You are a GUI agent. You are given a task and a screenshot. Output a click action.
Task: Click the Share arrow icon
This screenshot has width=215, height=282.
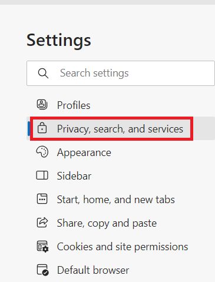coord(42,223)
